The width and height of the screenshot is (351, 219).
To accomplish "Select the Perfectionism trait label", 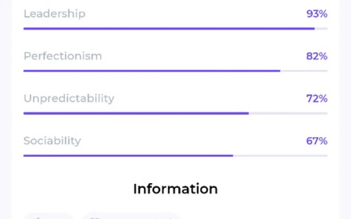I will (63, 56).
